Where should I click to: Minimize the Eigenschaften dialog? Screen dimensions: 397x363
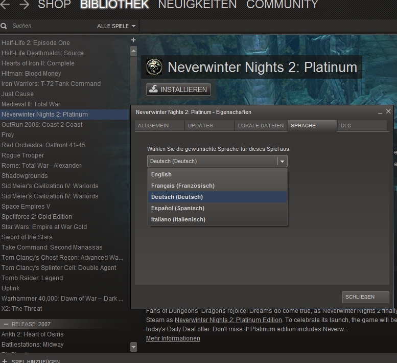[380, 111]
